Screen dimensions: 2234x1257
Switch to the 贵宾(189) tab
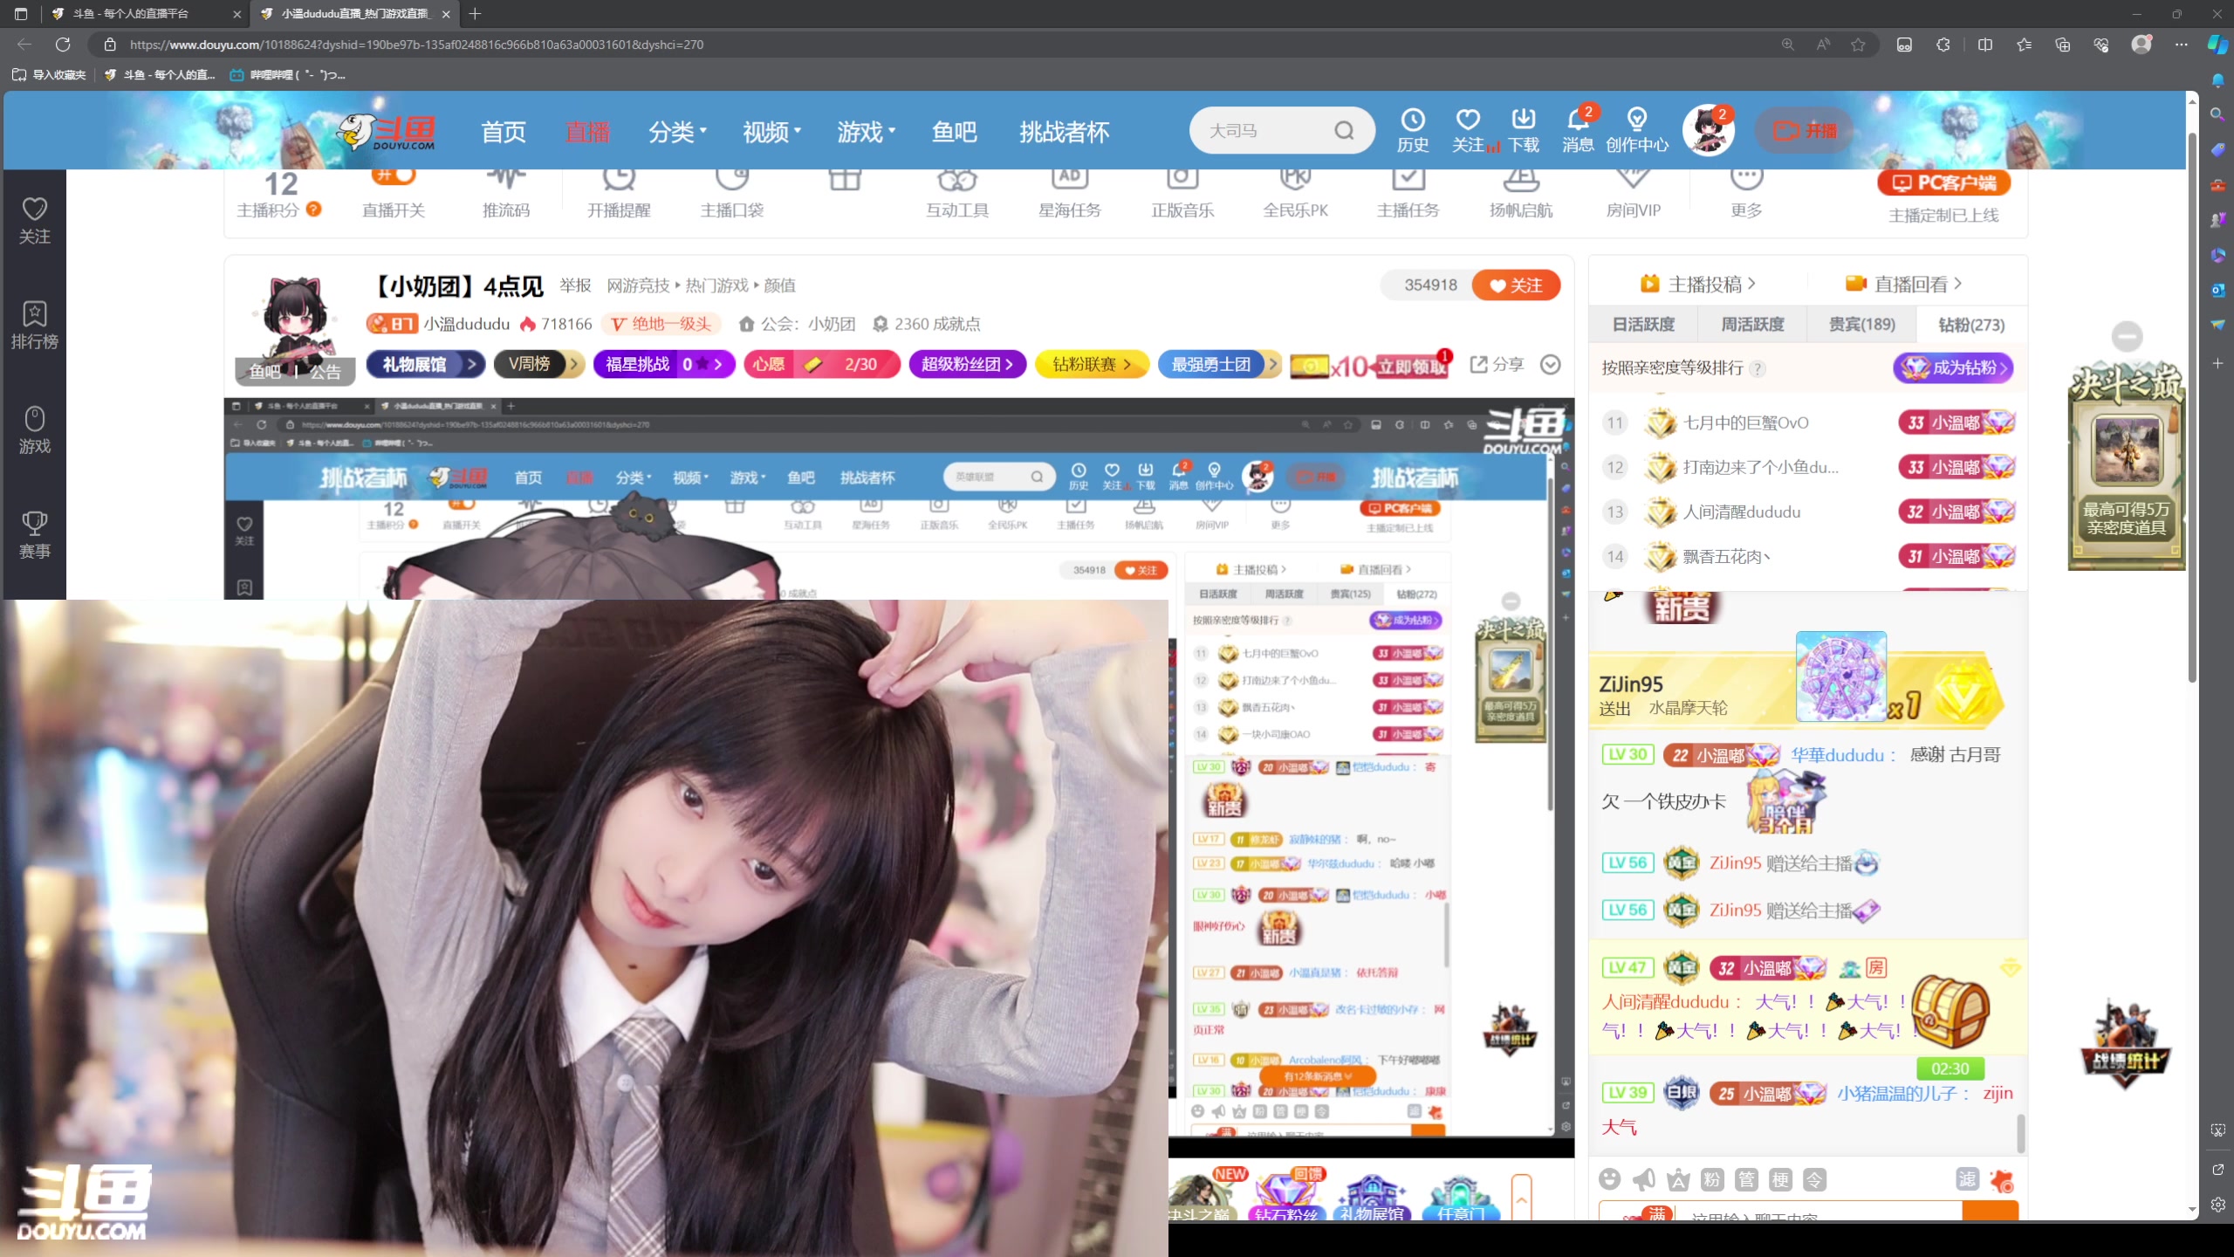(1861, 324)
